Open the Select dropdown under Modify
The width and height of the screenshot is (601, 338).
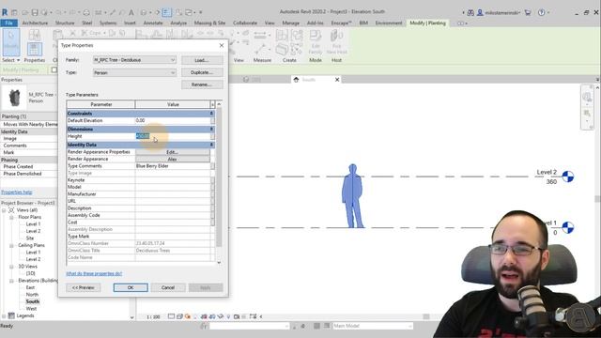coord(10,60)
